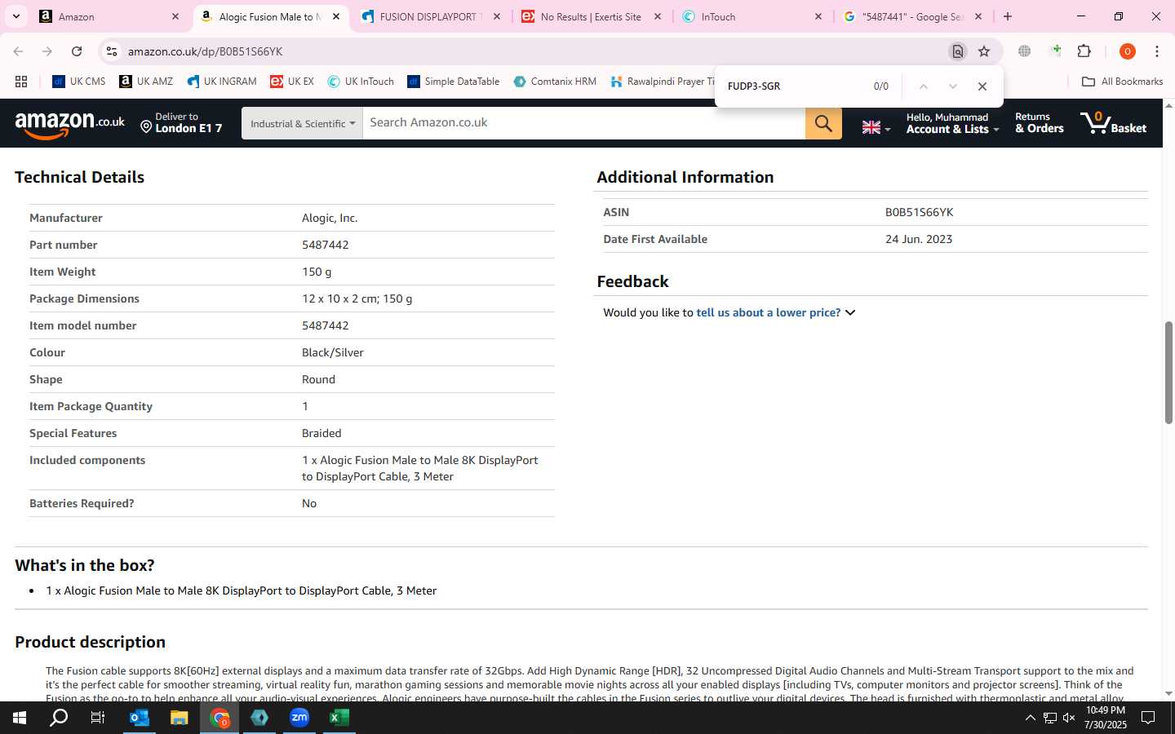Viewport: 1175px width, 734px height.
Task: Open UK InTouch bookmark
Action: [x=361, y=82]
